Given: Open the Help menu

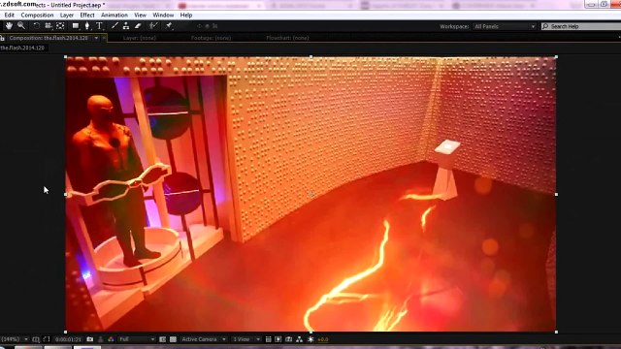Looking at the screenshot, I should pos(186,16).
